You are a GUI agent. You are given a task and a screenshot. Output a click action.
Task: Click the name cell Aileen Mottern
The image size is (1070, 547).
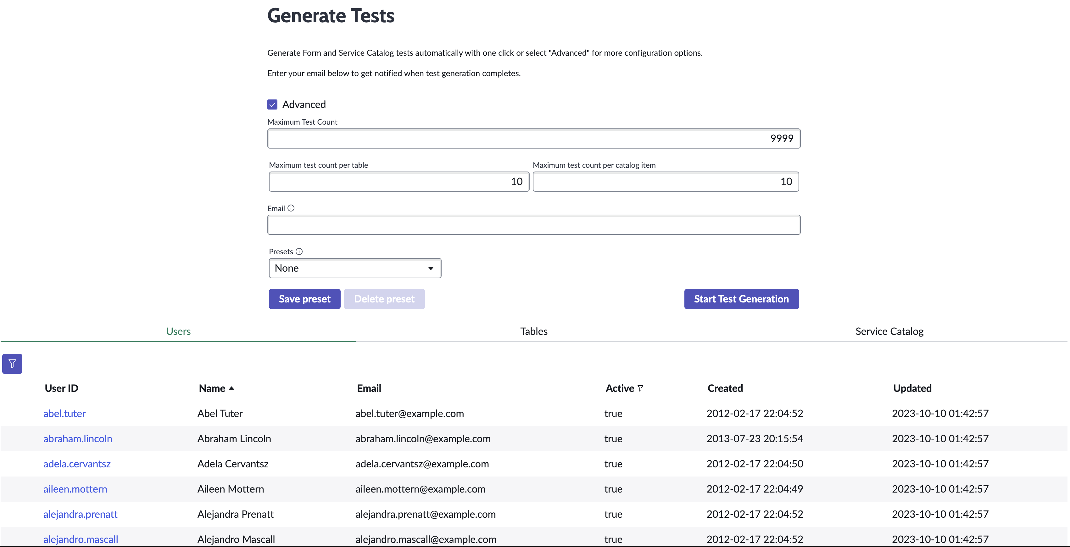(x=231, y=489)
